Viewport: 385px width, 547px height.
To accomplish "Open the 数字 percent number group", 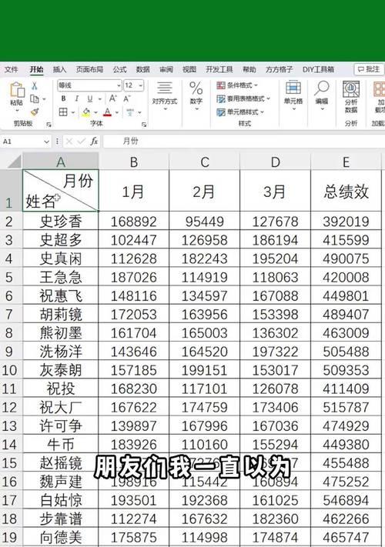I will pyautogui.click(x=196, y=95).
